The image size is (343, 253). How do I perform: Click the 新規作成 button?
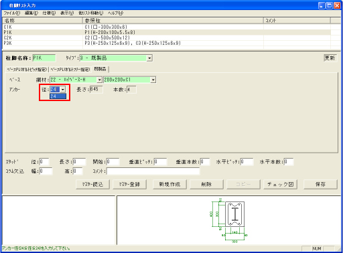169,184
